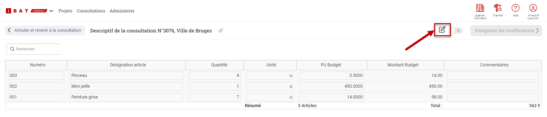547x117 pixels.
Task: Open the Aide help icon
Action: (515, 8)
